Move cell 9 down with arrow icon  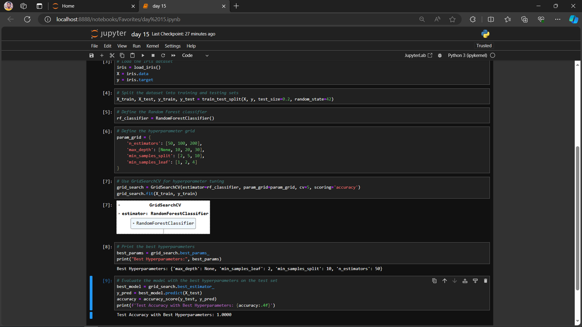[454, 280]
